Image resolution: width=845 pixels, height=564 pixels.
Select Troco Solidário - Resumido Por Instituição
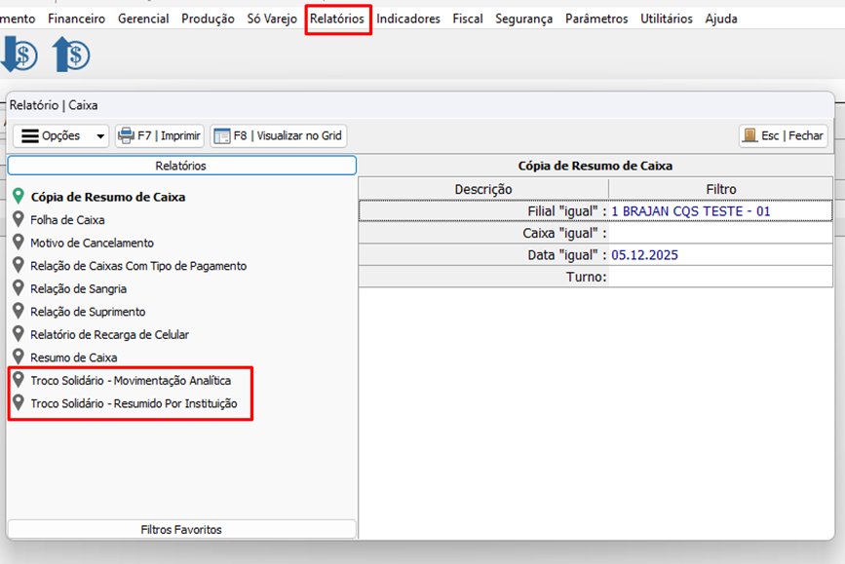click(x=134, y=403)
